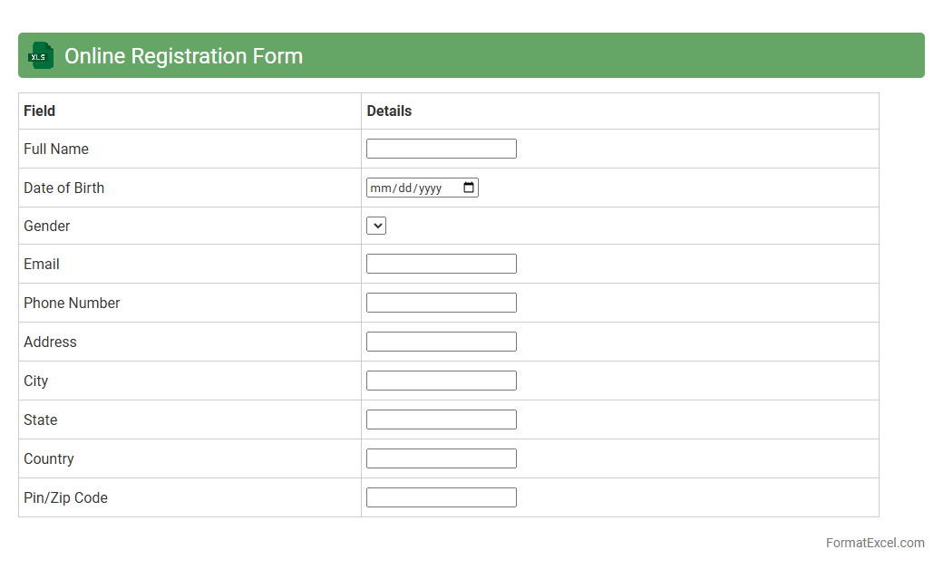Focus the Email text box
Image resolution: width=943 pixels, height=569 pixels.
442,264
